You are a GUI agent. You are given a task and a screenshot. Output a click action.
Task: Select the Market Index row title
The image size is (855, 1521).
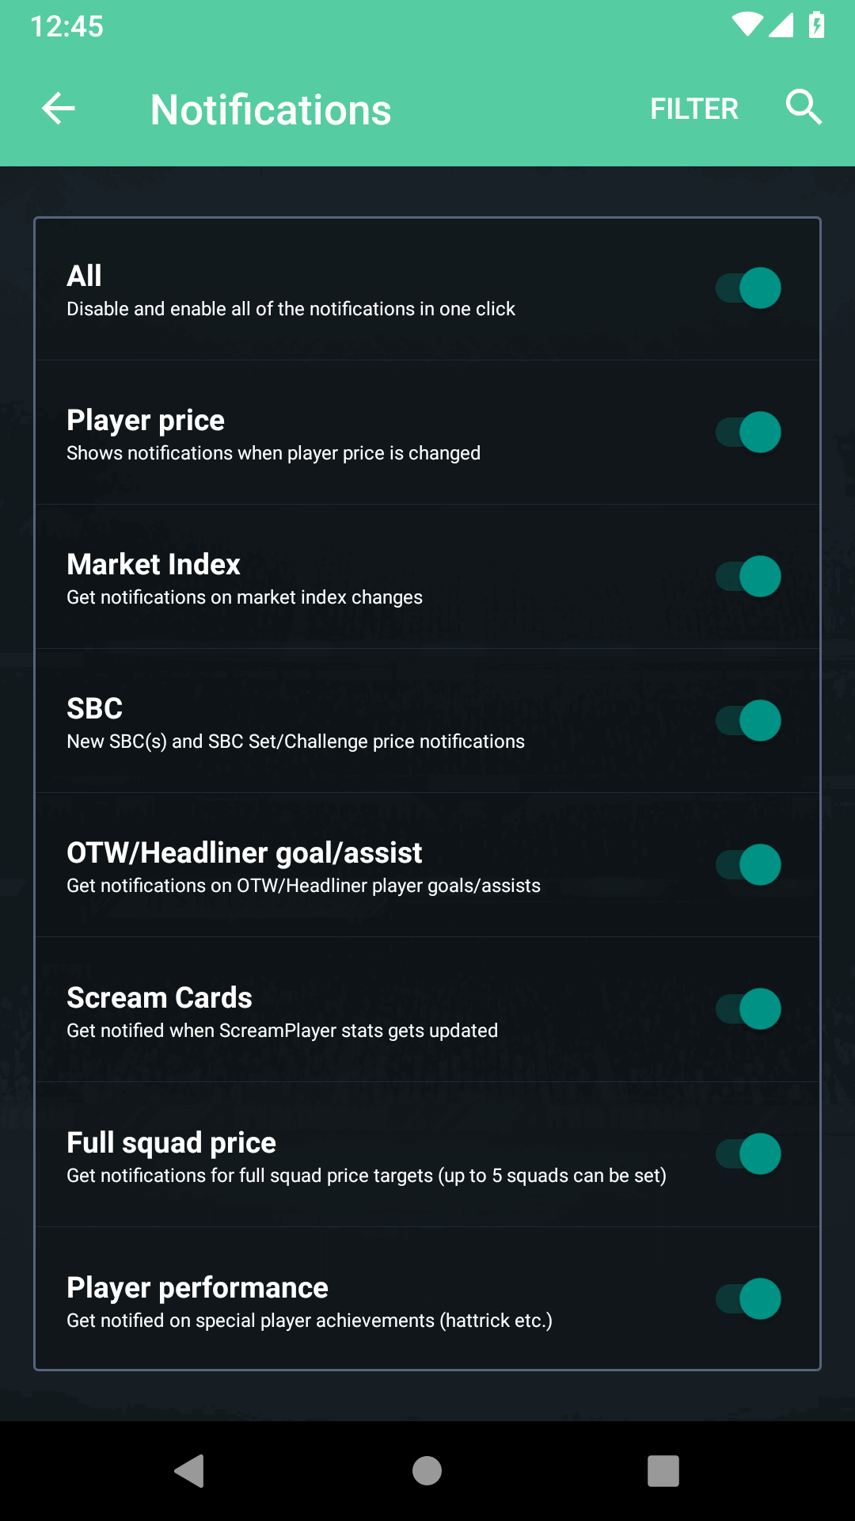[x=154, y=564]
